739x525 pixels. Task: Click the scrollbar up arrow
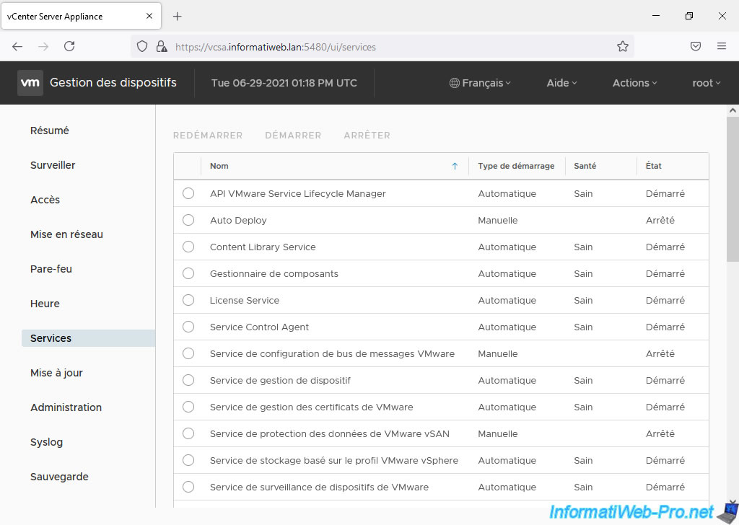(x=733, y=110)
